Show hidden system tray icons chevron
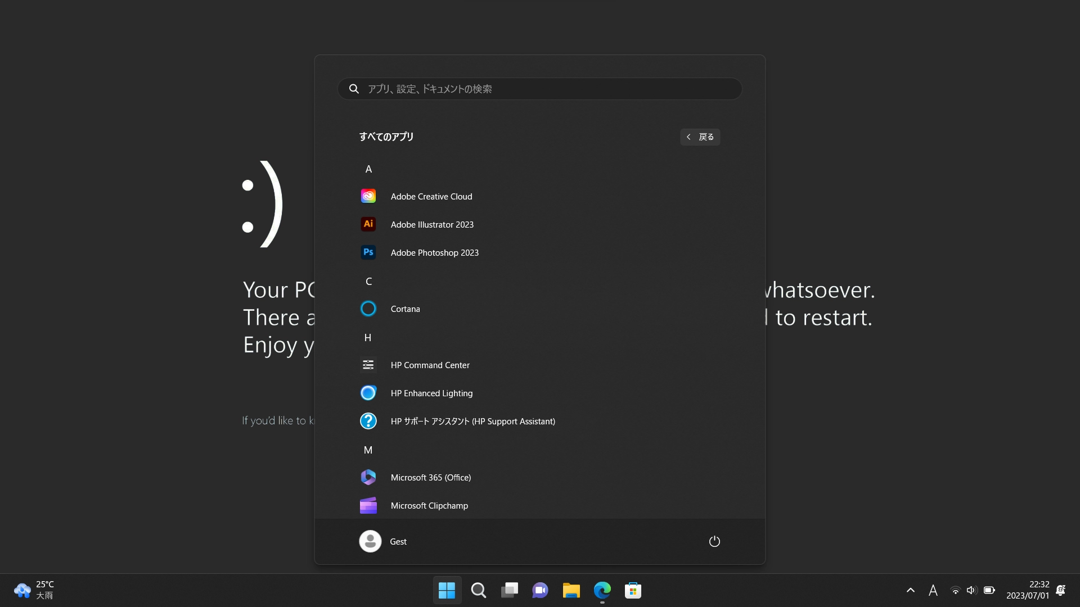The image size is (1080, 607). (910, 590)
